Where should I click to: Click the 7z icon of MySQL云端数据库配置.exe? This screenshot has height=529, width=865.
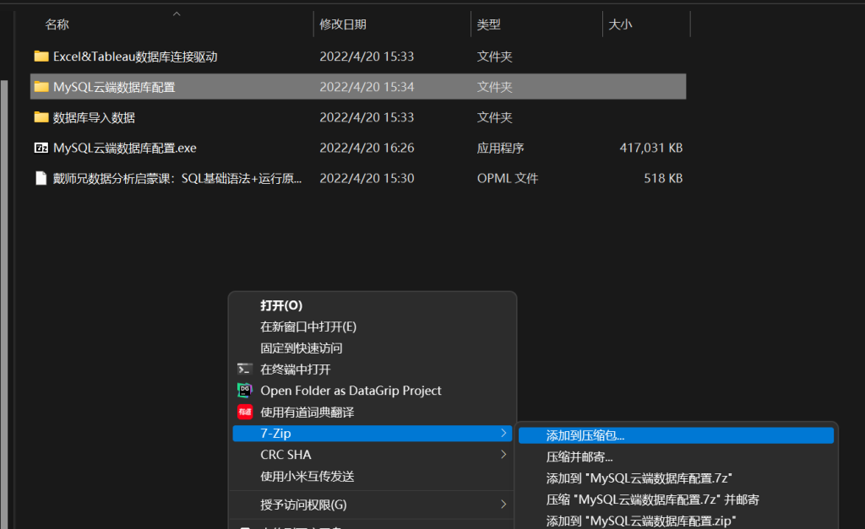(x=41, y=148)
